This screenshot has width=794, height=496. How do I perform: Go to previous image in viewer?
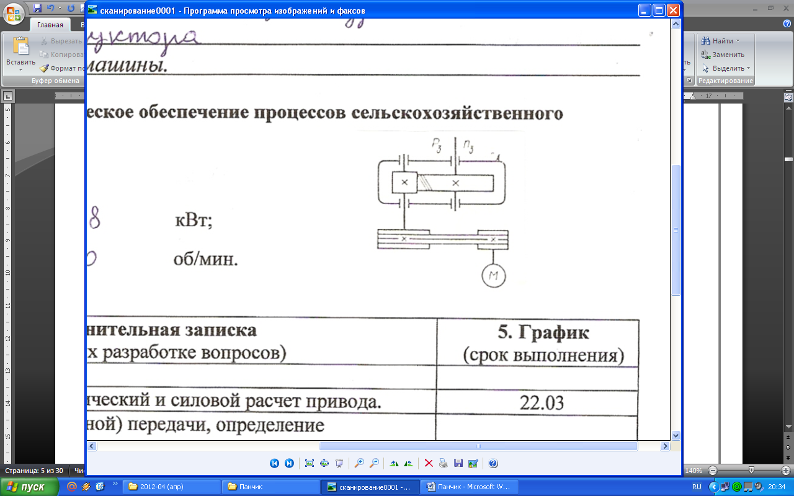pos(274,463)
